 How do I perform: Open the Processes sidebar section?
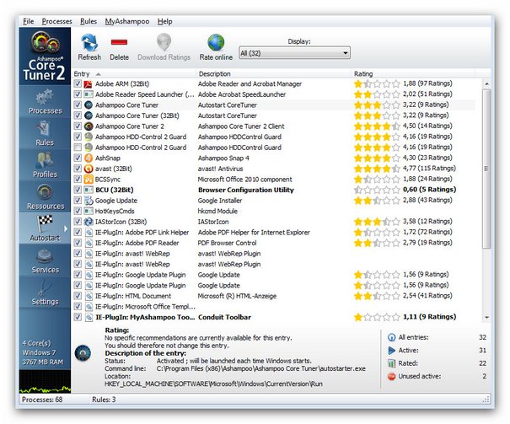pos(45,101)
